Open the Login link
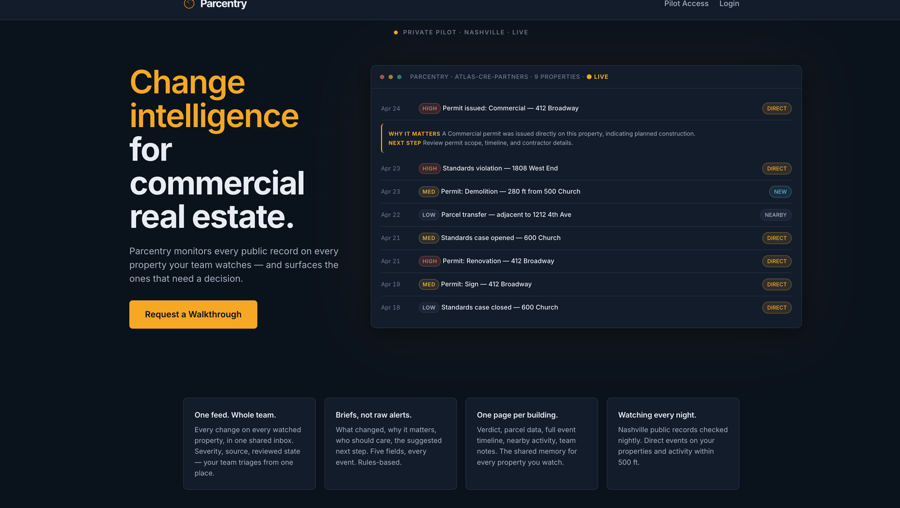This screenshot has height=508, width=900. pyautogui.click(x=729, y=4)
